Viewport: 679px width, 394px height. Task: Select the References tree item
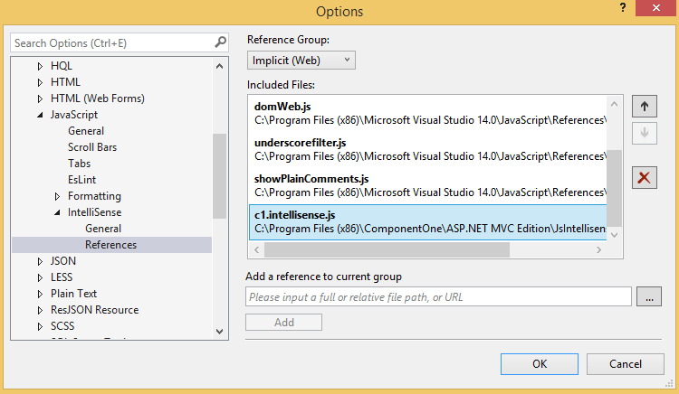click(111, 245)
